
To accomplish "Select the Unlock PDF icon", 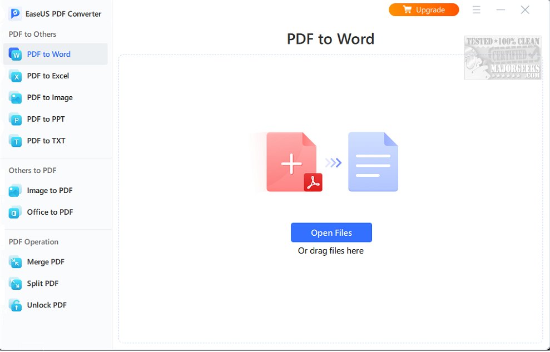I will pyautogui.click(x=16, y=305).
